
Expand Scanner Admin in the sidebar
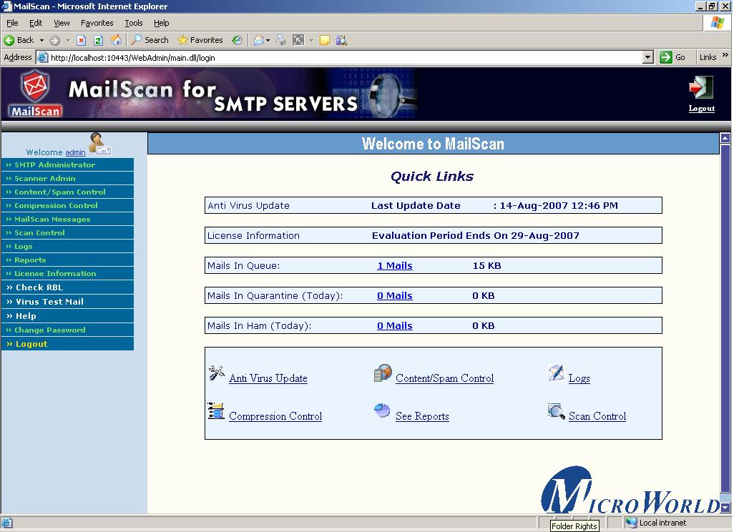tap(68, 178)
